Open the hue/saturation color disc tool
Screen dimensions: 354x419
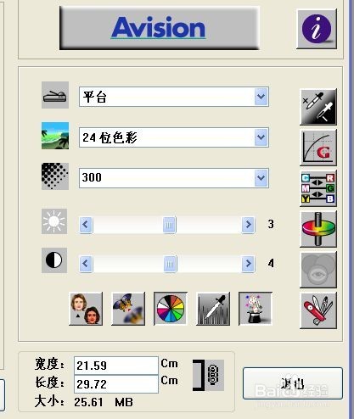click(318, 229)
